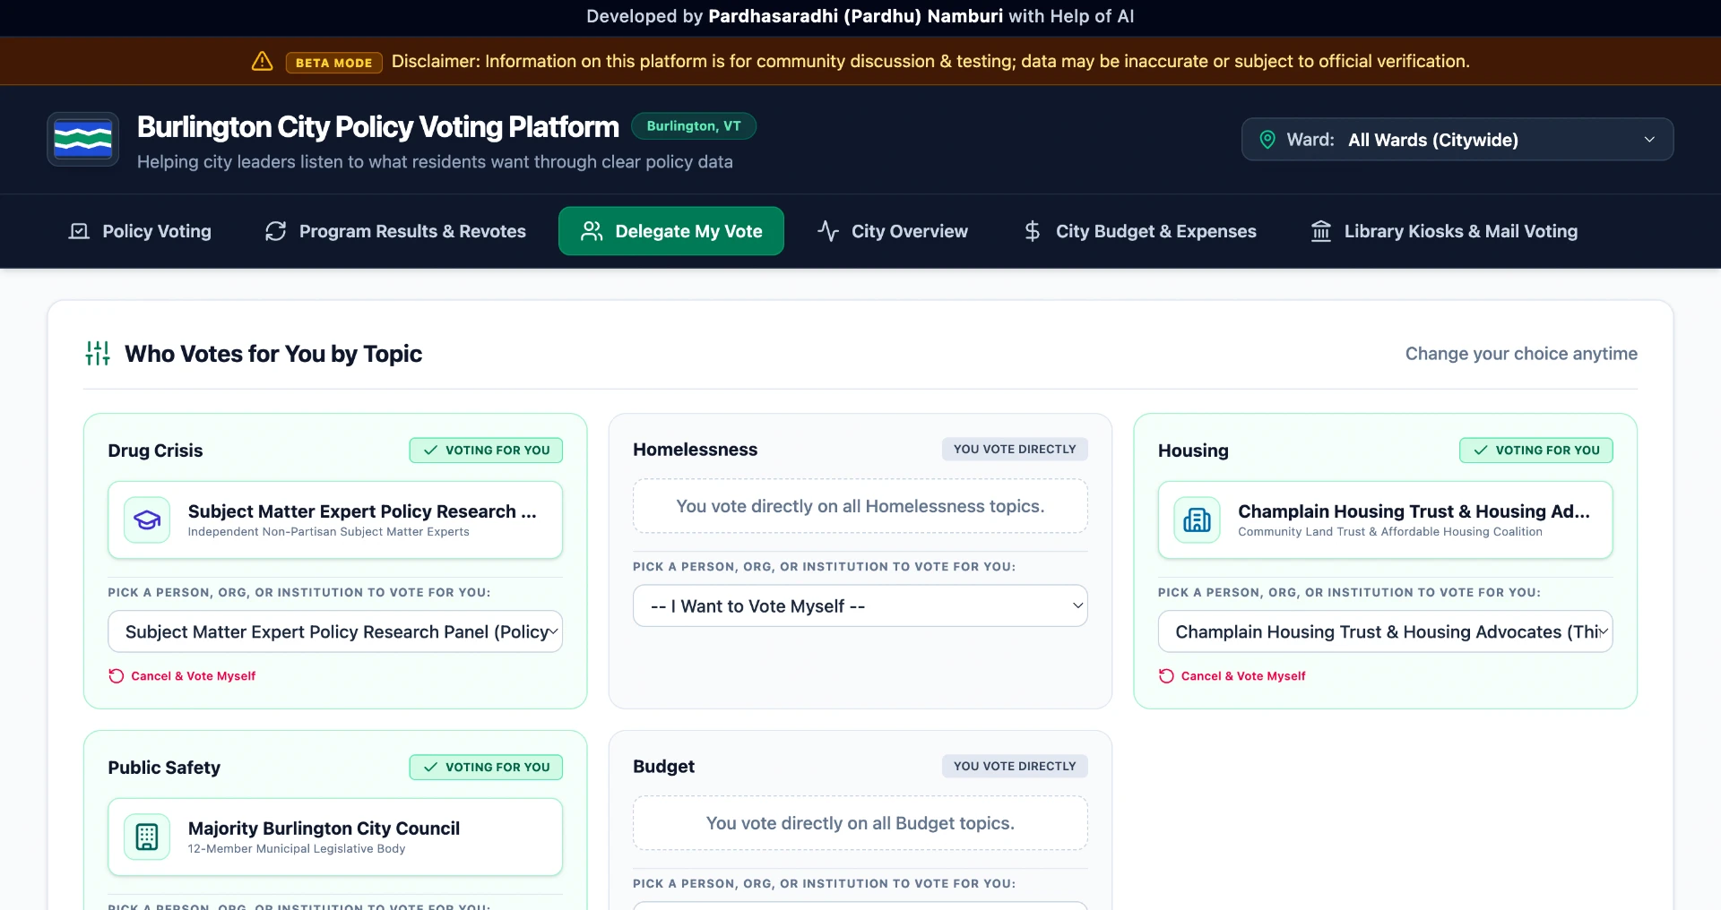This screenshot has height=910, width=1721.
Task: Click the City Overview activity pulse icon
Action: pos(828,231)
